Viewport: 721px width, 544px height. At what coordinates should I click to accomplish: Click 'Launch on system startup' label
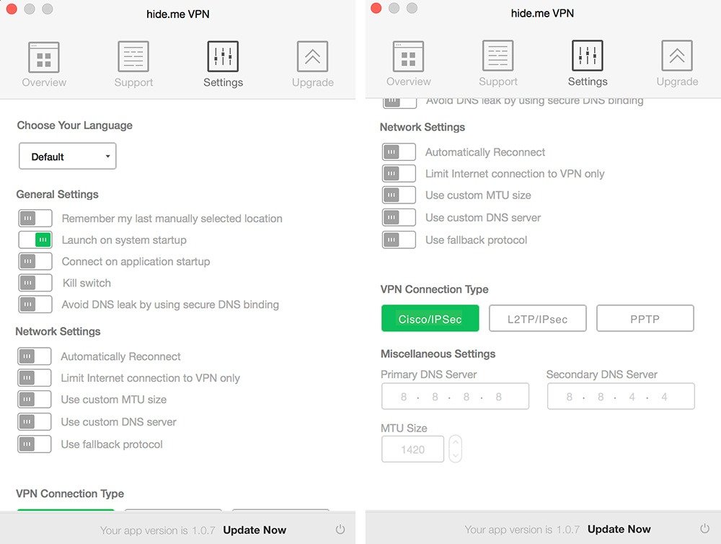pos(124,240)
